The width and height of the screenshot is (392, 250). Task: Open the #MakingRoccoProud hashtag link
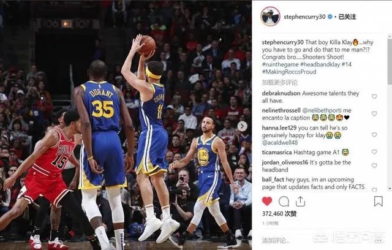point(289,72)
